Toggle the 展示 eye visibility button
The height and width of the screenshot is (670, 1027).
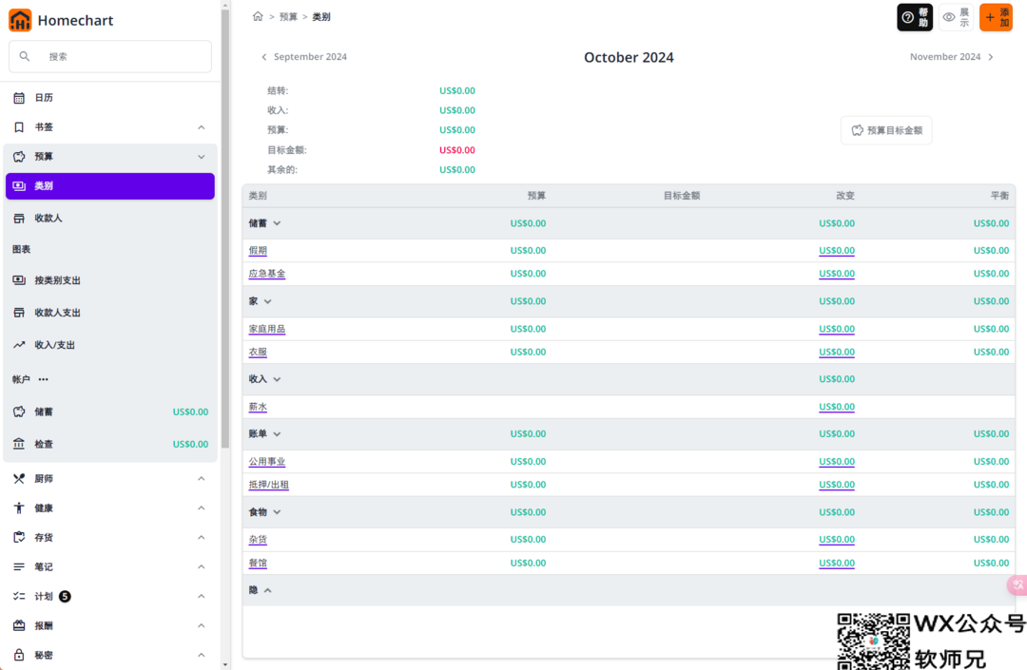pos(956,17)
